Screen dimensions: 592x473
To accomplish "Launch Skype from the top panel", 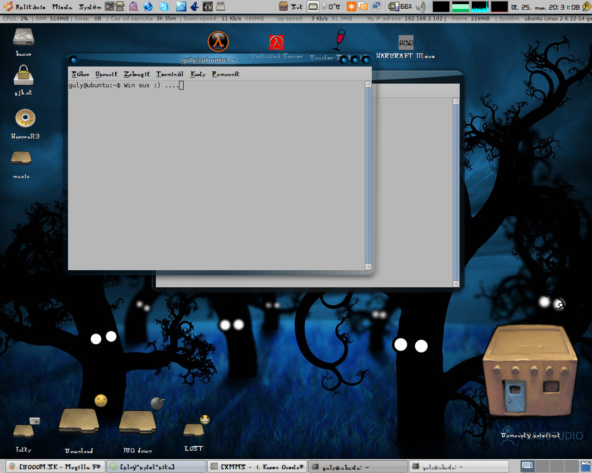I will 164,6.
